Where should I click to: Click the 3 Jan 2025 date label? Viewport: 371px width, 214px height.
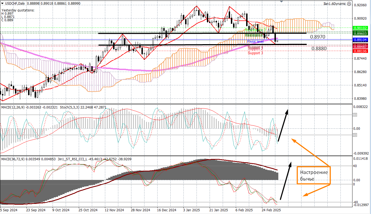pos(192,210)
